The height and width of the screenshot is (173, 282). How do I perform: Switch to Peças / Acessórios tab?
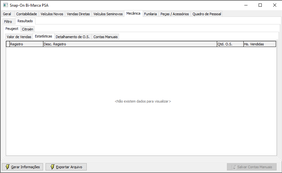[174, 14]
